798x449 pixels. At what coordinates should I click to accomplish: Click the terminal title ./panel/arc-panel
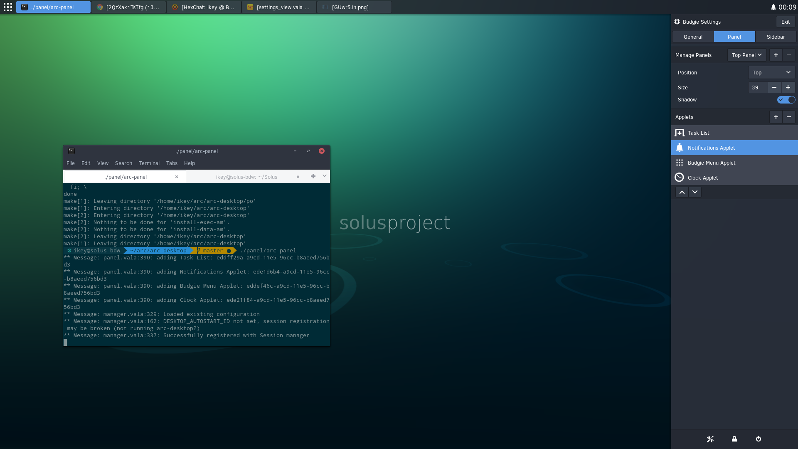coord(197,151)
